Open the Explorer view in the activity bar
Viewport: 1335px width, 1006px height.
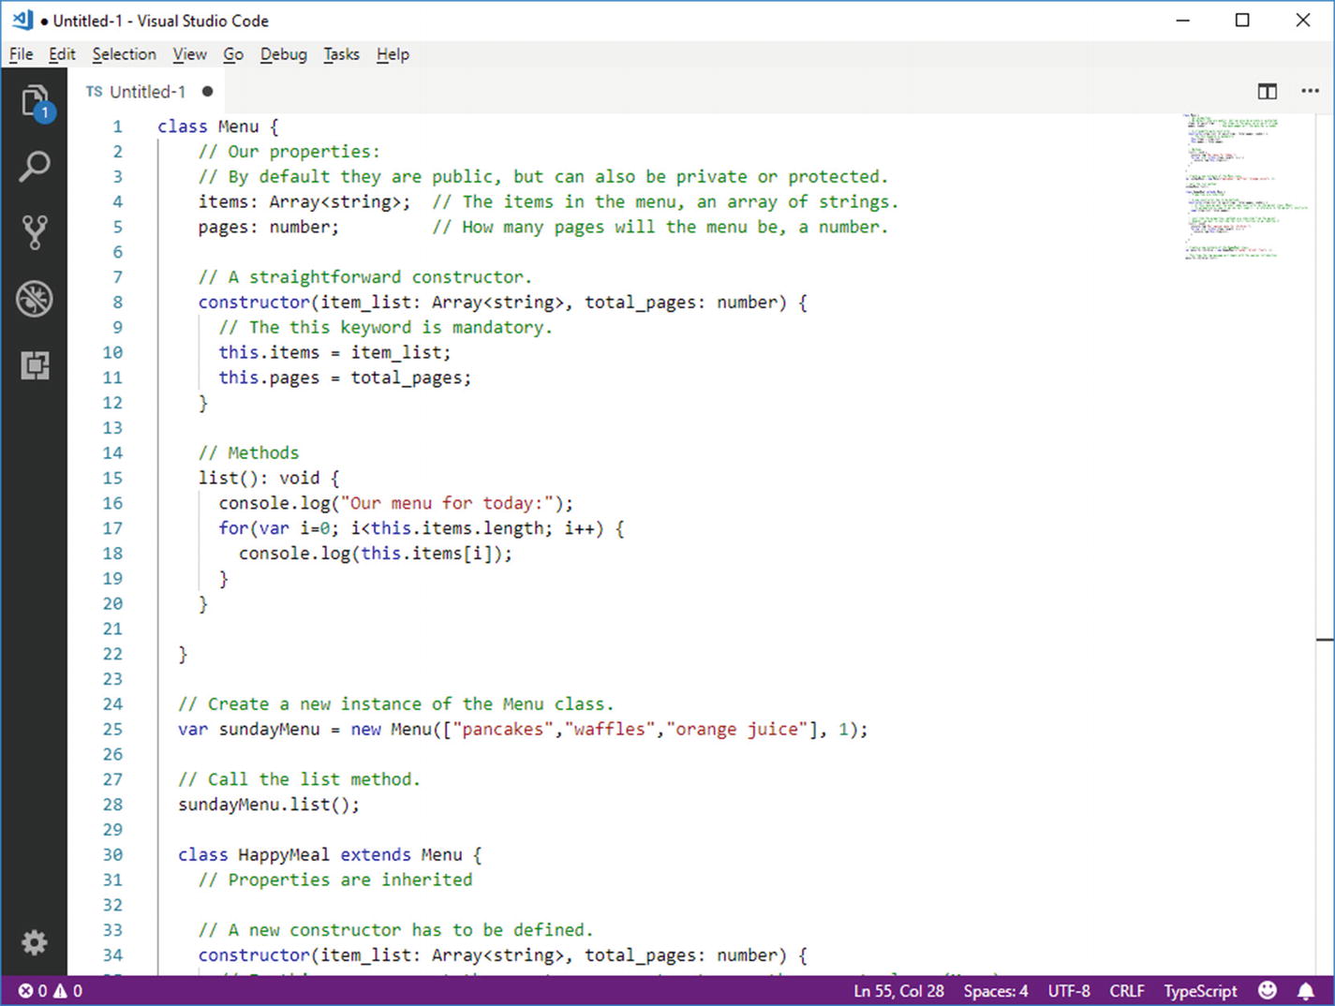point(35,101)
